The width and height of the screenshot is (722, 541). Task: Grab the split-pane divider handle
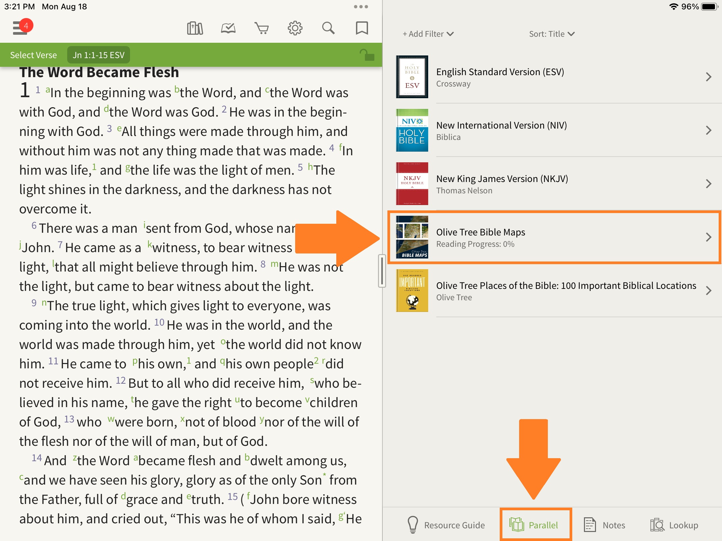382,270
